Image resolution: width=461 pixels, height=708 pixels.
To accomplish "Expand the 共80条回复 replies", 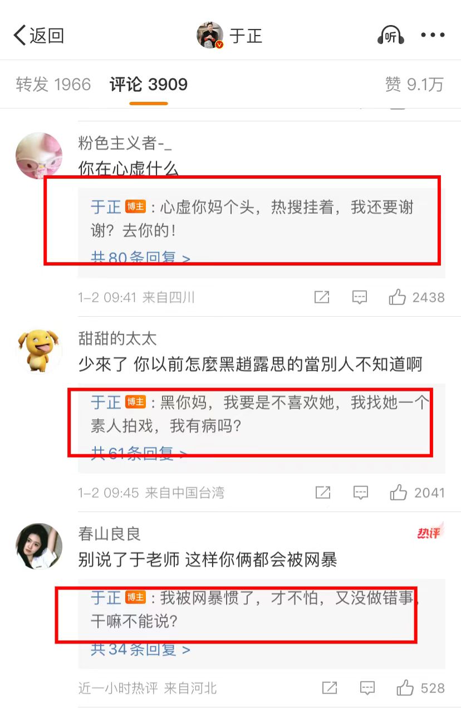I will point(140,258).
